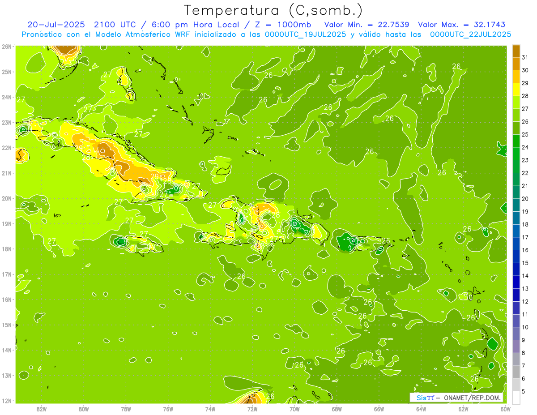
Task: Click the "19N" latitude axis label
Action: pos(7,224)
